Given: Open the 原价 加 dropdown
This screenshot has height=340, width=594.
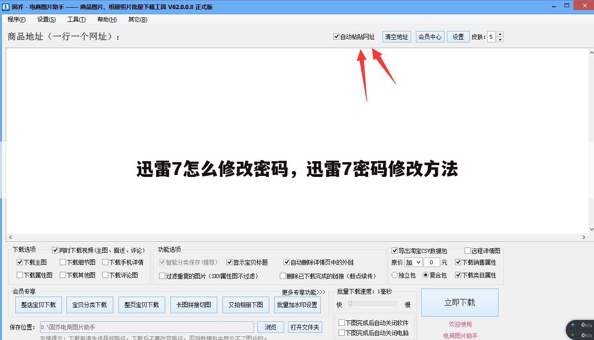Looking at the screenshot, I should coord(413,262).
